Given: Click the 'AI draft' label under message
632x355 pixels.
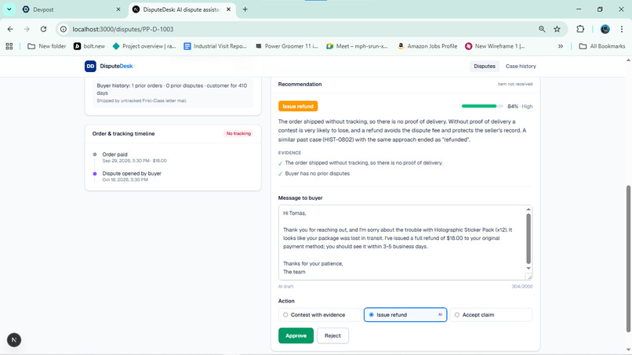Looking at the screenshot, I should click(285, 287).
